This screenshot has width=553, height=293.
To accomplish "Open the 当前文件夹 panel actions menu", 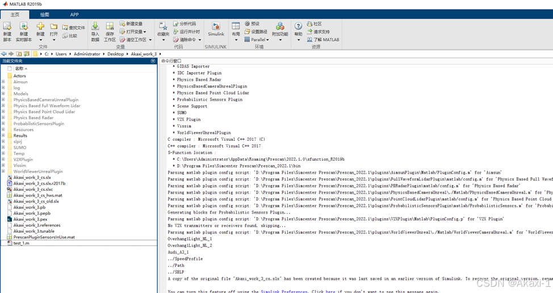I will (x=153, y=61).
